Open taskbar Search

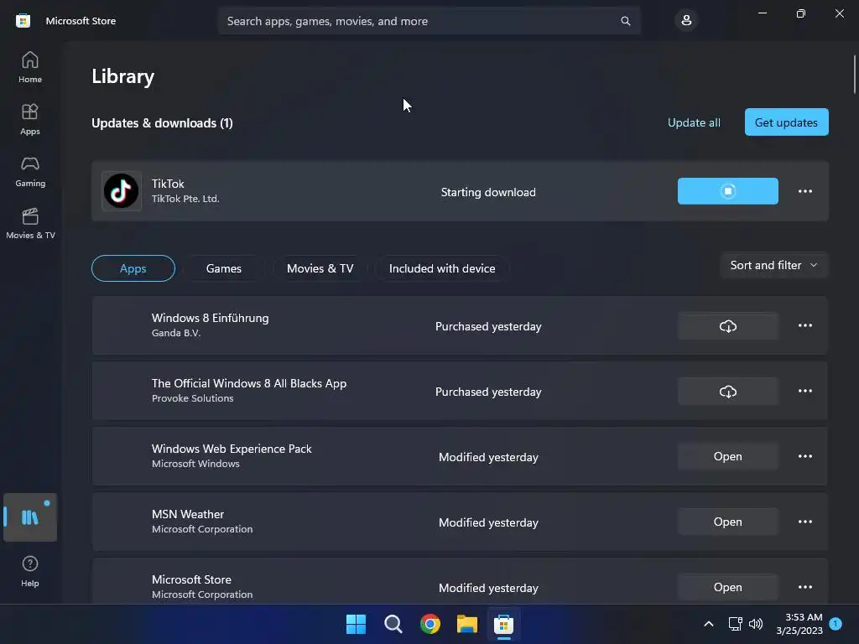click(393, 624)
